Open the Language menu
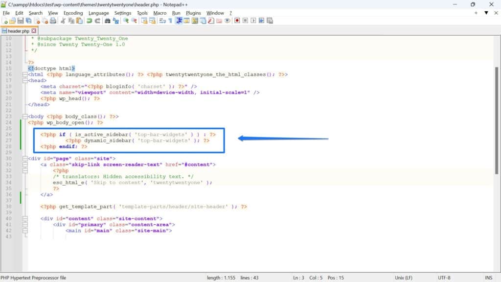This screenshot has height=282, width=501. (98, 13)
